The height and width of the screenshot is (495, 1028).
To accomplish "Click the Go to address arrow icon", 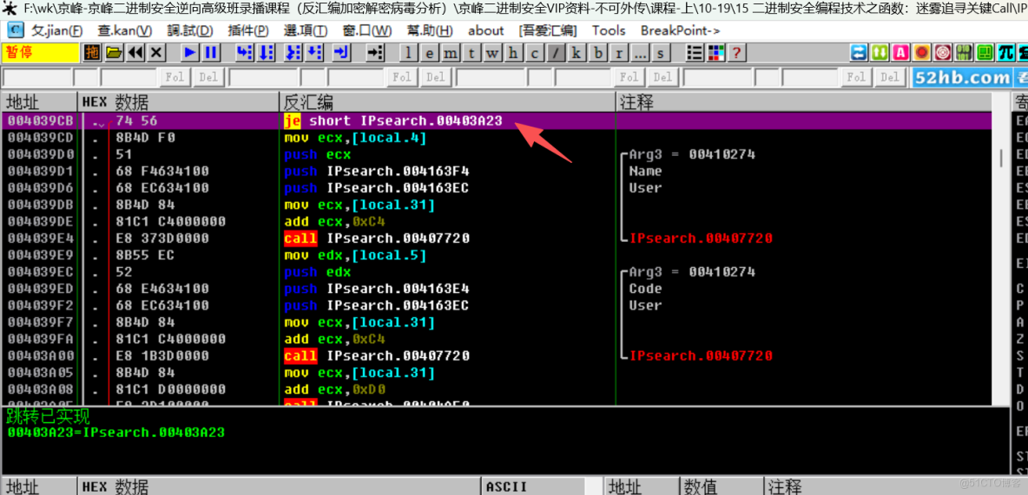I will tap(374, 53).
